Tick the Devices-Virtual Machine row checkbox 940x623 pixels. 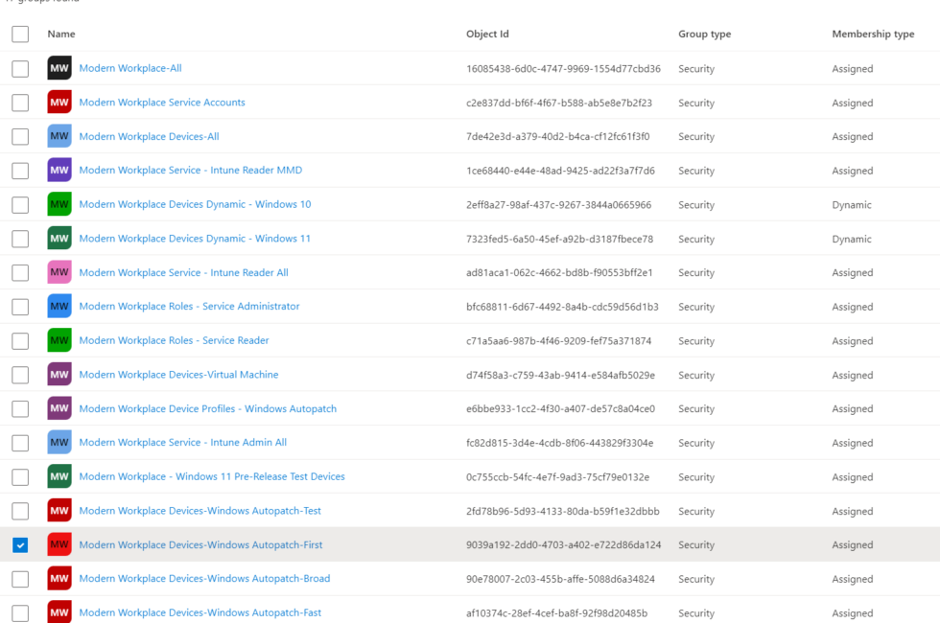(x=20, y=375)
